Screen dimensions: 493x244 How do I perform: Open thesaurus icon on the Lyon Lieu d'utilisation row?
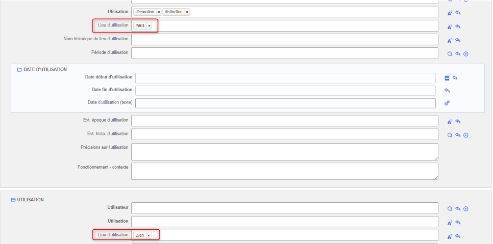450,237
